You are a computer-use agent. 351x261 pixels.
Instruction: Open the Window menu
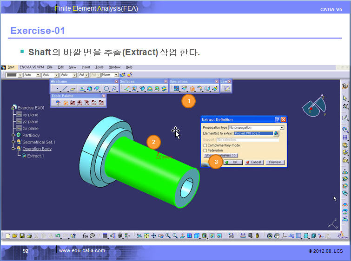[x=115, y=67]
